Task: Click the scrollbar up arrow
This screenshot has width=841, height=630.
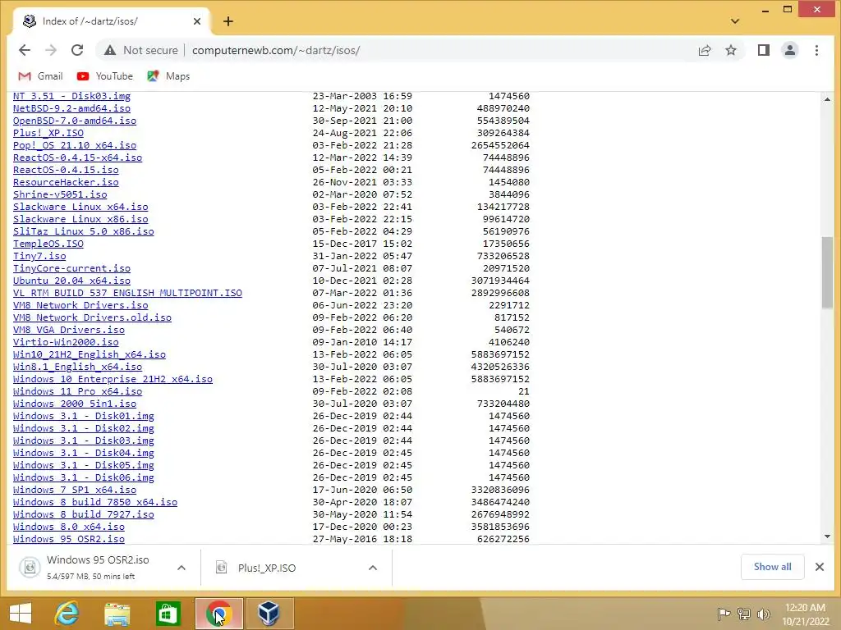Action: [827, 99]
